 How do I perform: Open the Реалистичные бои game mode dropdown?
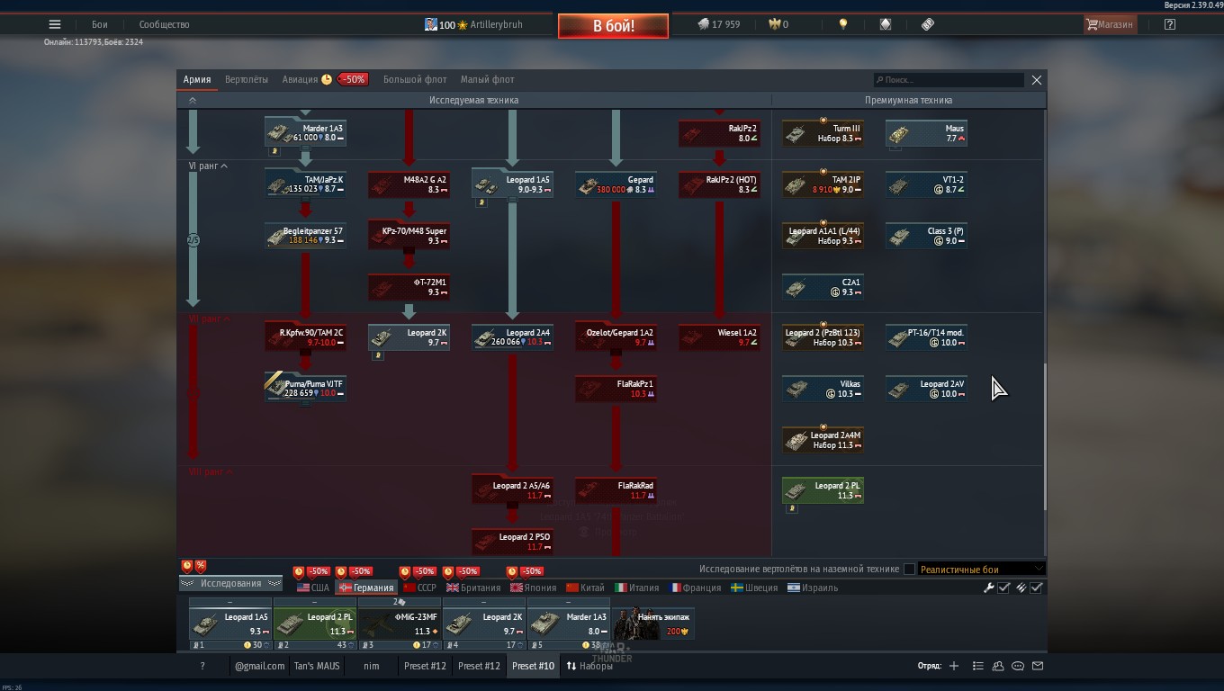click(981, 569)
